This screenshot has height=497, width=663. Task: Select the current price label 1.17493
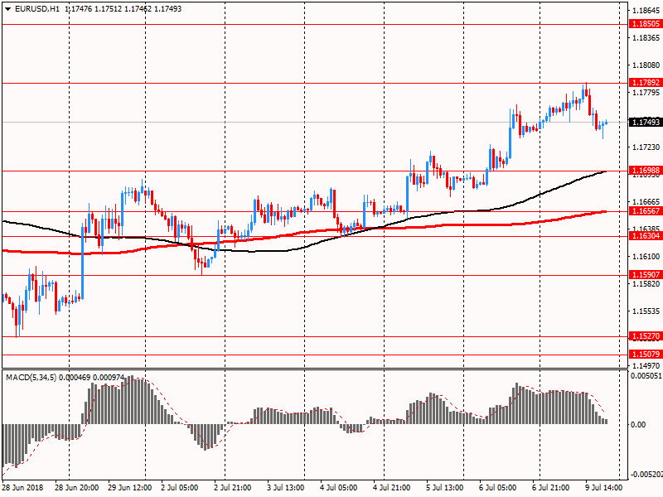(646, 122)
